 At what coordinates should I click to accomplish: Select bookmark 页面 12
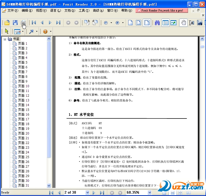pyautogui.click(x=23, y=96)
